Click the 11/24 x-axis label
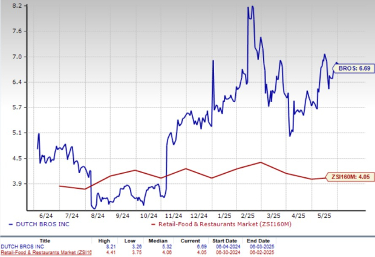Screen dimensions: 375x257 174,216
